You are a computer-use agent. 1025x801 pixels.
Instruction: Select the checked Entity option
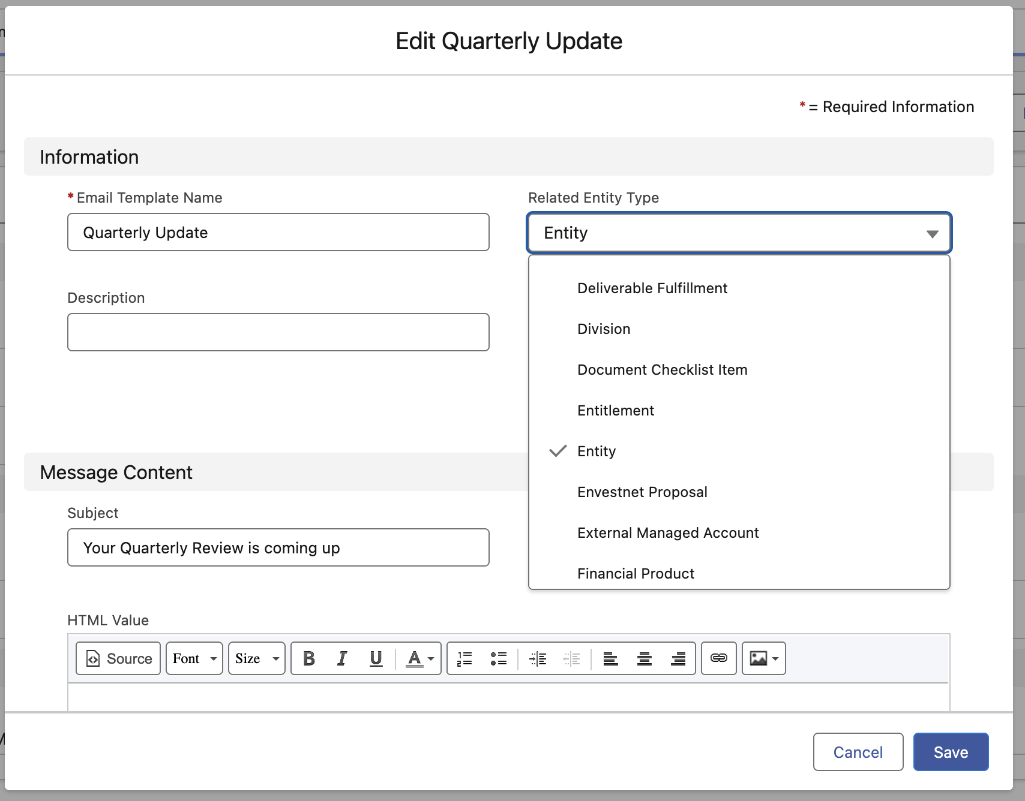[739, 451]
